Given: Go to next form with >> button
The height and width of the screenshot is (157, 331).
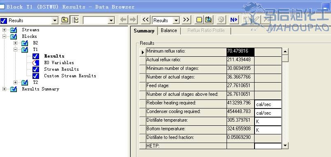Looking at the screenshot, I should click(x=186, y=20).
